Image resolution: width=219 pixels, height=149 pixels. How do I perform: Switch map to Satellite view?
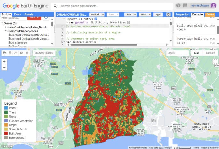point(210,53)
